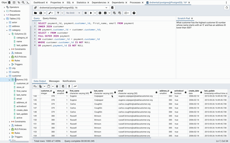Click the Explain icon

(100, 13)
